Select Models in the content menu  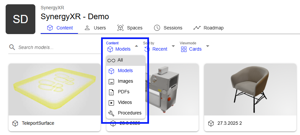[x=126, y=71]
